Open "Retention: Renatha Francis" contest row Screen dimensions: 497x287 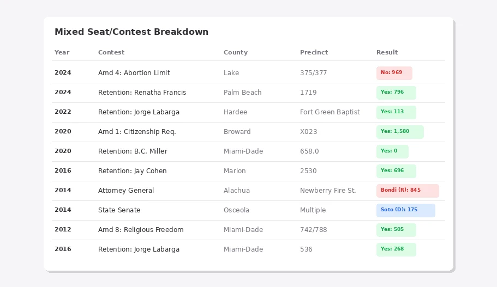pos(142,93)
